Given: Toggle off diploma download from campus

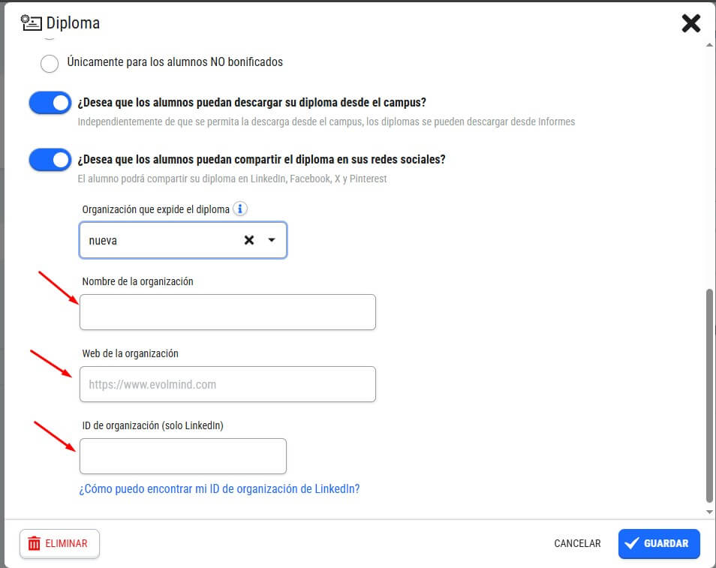Looking at the screenshot, I should 50,103.
